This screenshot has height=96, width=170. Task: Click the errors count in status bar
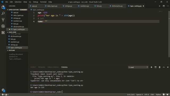click(x=3, y=94)
